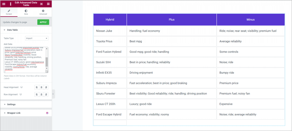The width and height of the screenshot is (292, 131).
Task: Click inside the Add Data CSV textarea
Action: click(x=25, y=60)
